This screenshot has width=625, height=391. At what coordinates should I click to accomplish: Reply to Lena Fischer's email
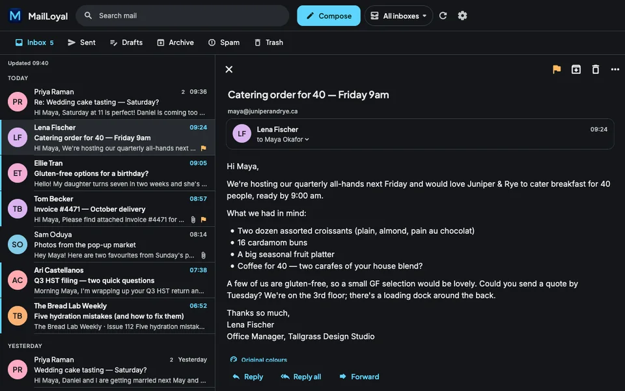coord(248,377)
